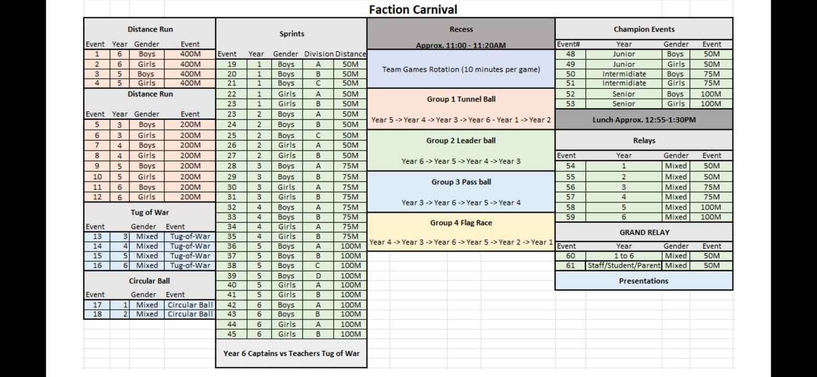817x377 pixels.
Task: Select the Presentations cell
Action: click(x=644, y=281)
